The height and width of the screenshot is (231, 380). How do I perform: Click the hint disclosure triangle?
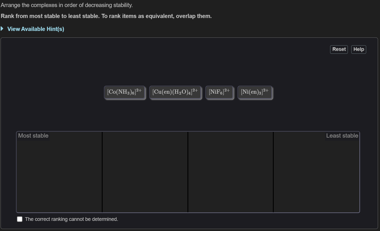click(x=2, y=28)
